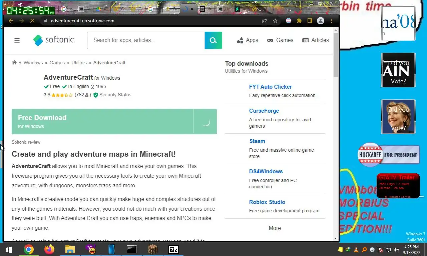Open the Softonic hamburger menu
This screenshot has width=427, height=256.
17,40
